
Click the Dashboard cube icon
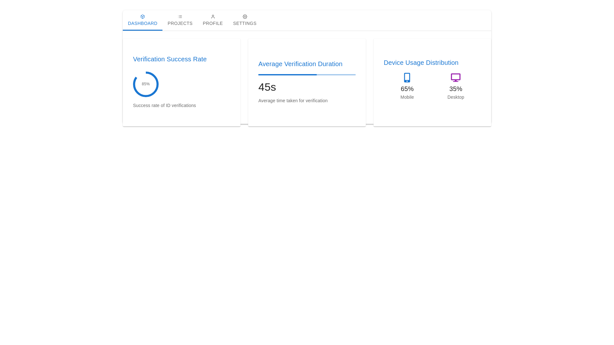[143, 17]
